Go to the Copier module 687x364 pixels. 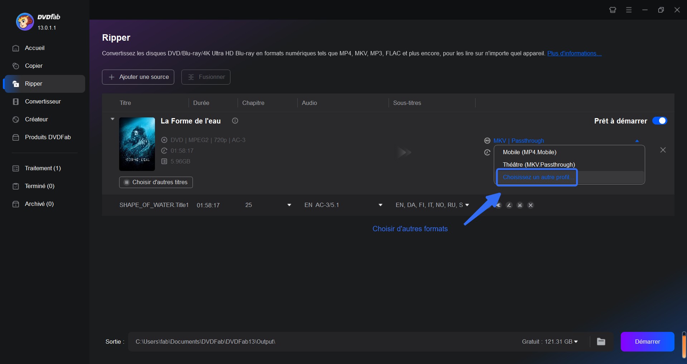[34, 66]
